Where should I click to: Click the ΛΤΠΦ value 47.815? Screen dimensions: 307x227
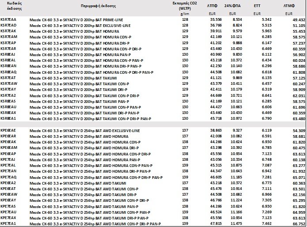[x=216, y=223]
